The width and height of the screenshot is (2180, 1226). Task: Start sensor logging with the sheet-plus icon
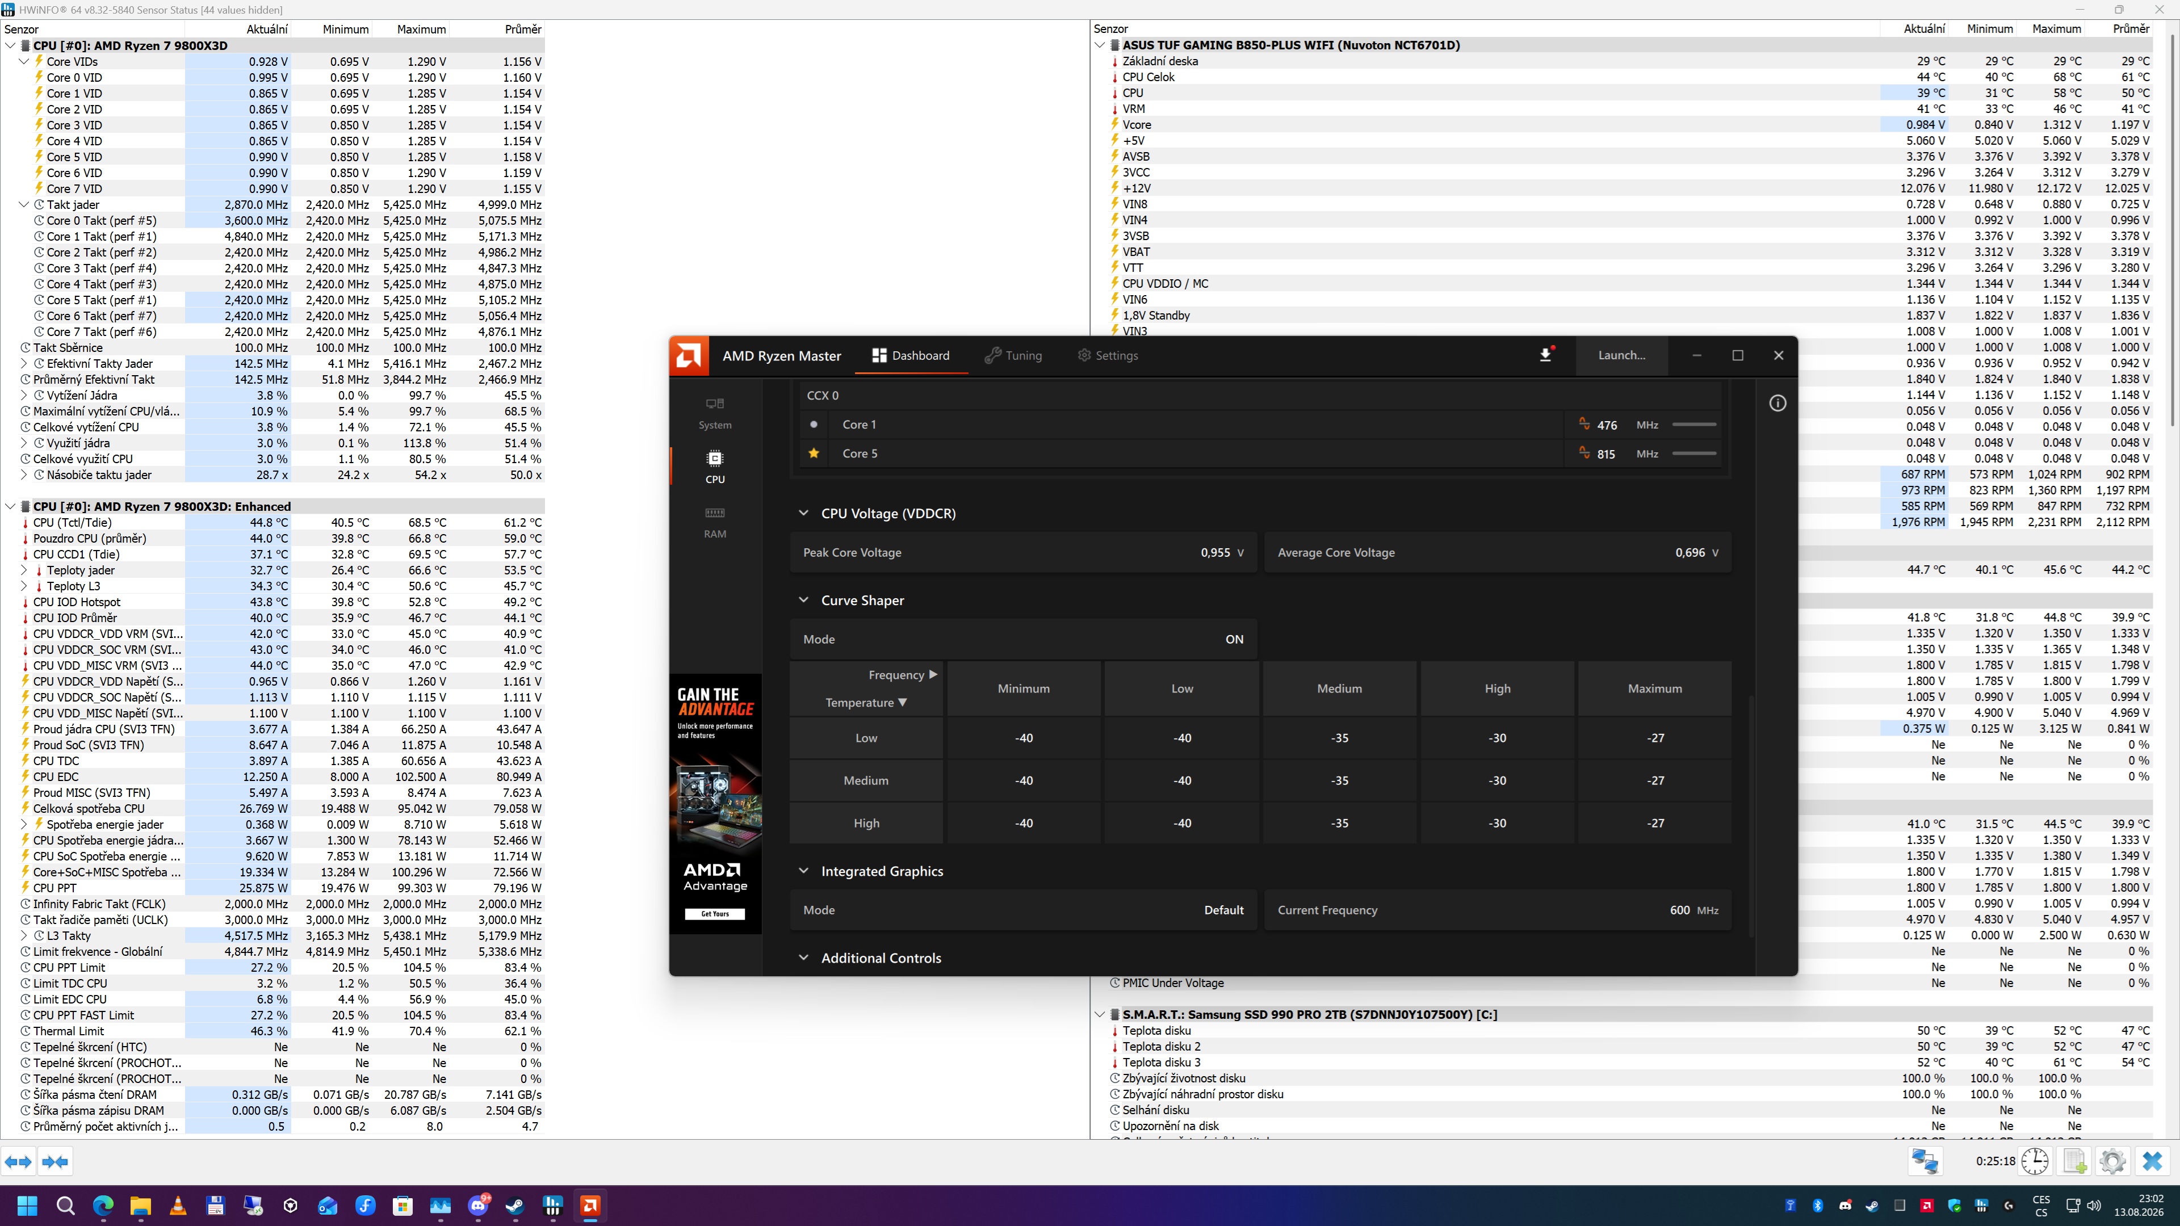(2075, 1161)
